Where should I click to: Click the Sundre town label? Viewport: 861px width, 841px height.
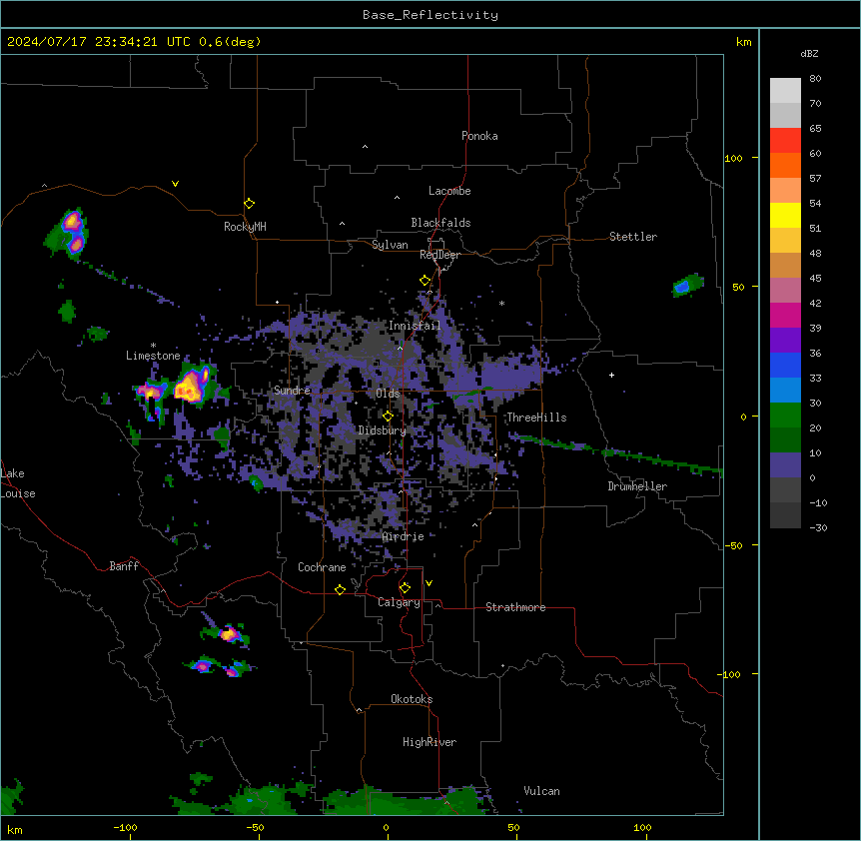pyautogui.click(x=292, y=391)
